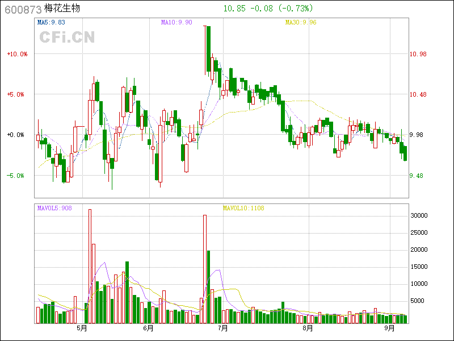Click the -5.0% axis label

click(17, 176)
